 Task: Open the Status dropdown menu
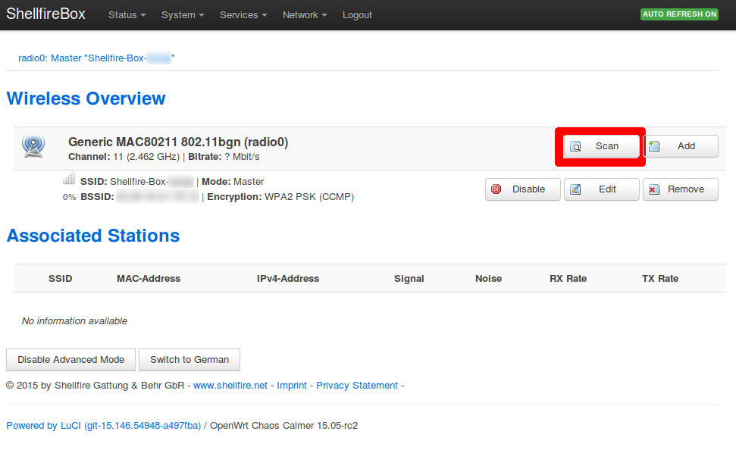coord(127,15)
